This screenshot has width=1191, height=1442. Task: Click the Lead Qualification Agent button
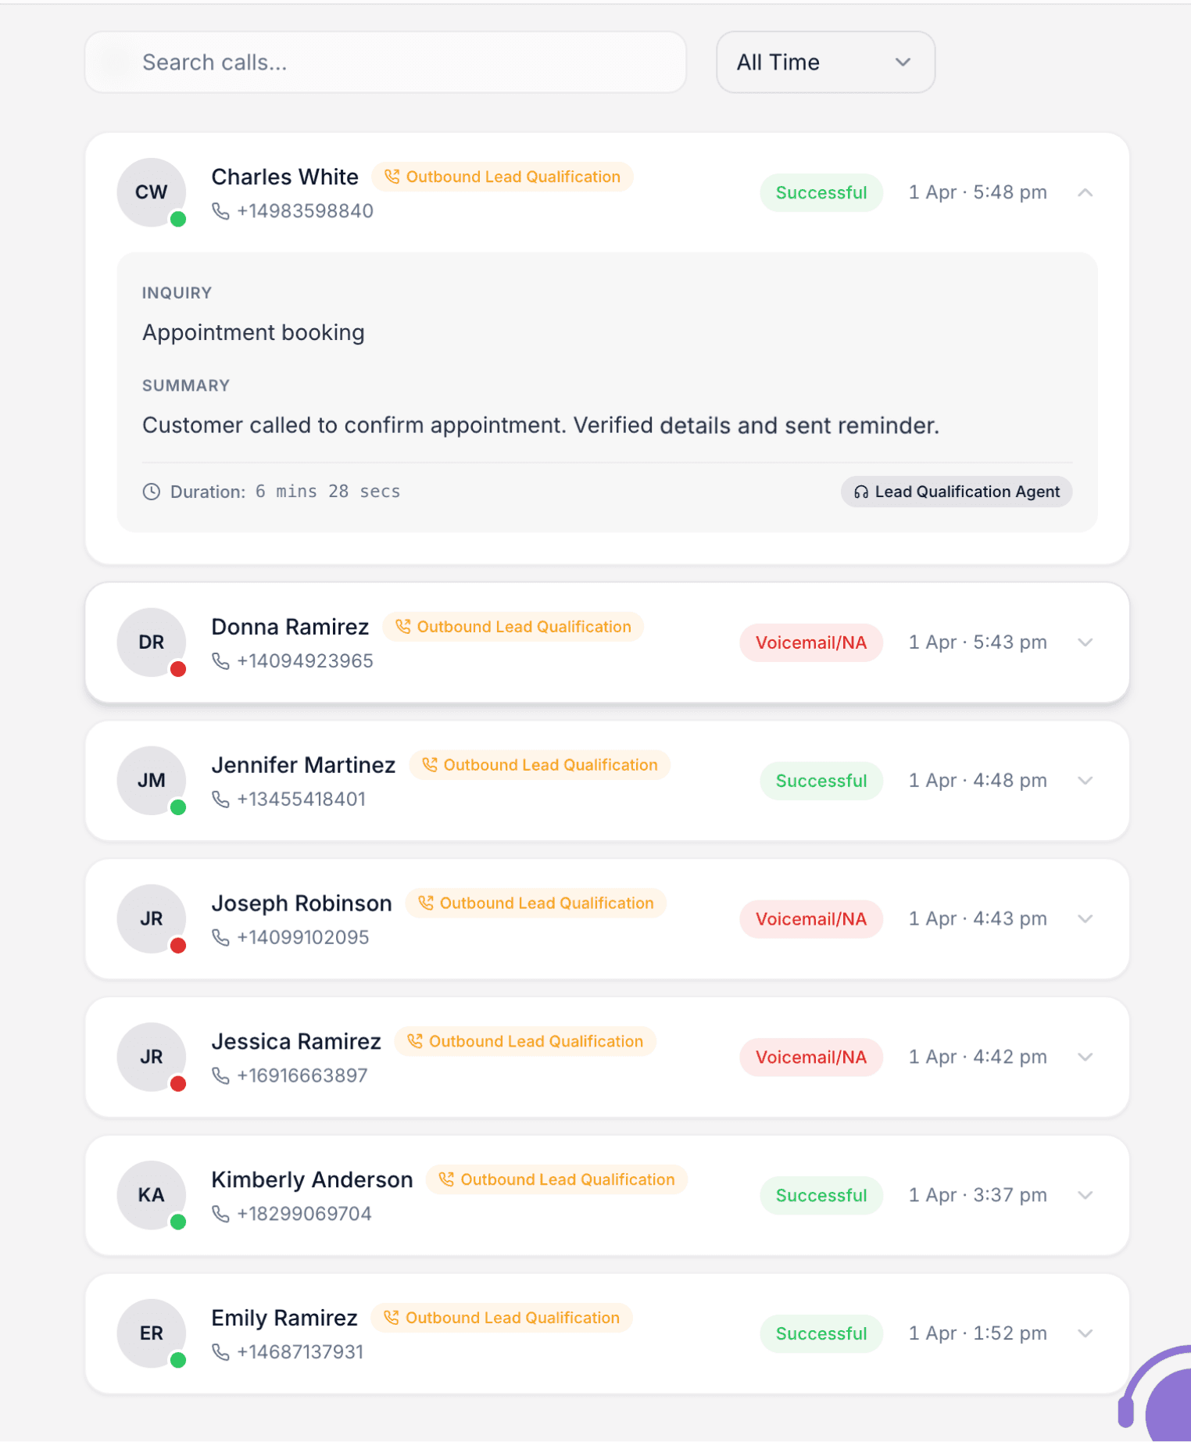955,492
